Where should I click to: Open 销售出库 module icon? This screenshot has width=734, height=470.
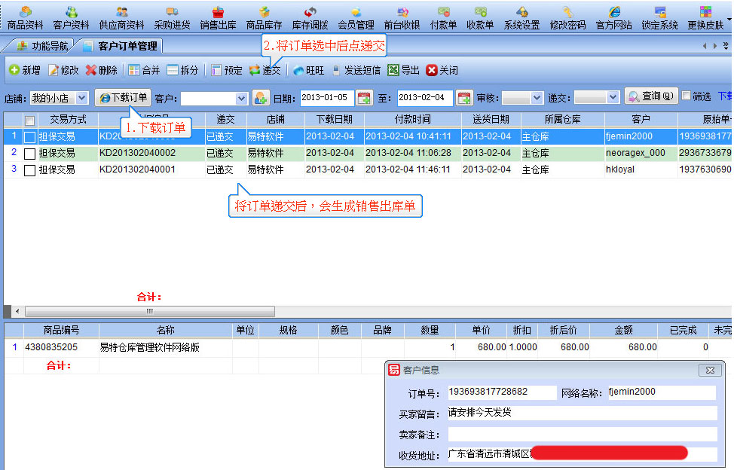pos(218,17)
